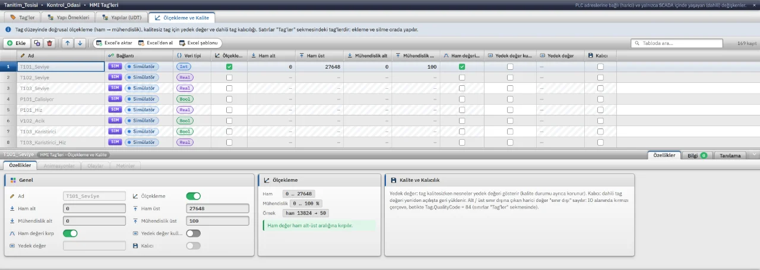760x270 pixels.
Task: Click SIM badge in V102_Acik row
Action: (115, 120)
